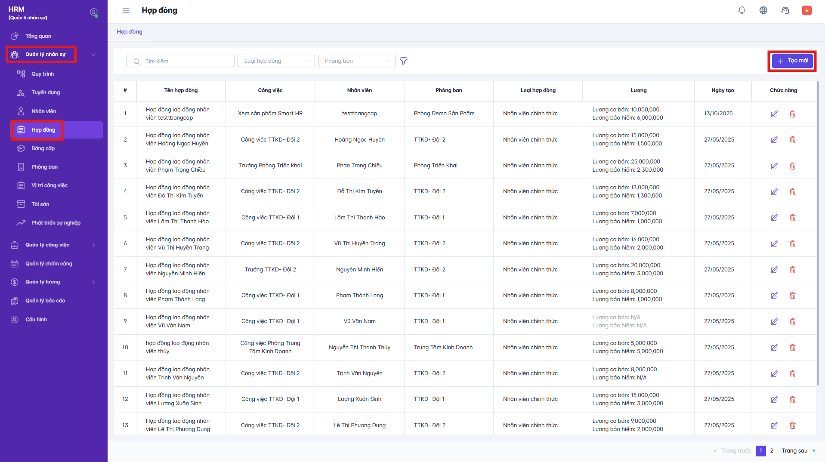Click the Tìm kiếm search field
Viewport: 825px width, 462px height.
click(181, 61)
